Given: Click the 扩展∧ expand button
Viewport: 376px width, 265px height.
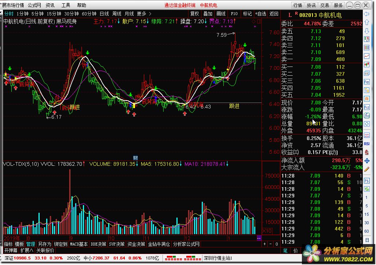Looking at the screenshot, I should click(27, 250).
